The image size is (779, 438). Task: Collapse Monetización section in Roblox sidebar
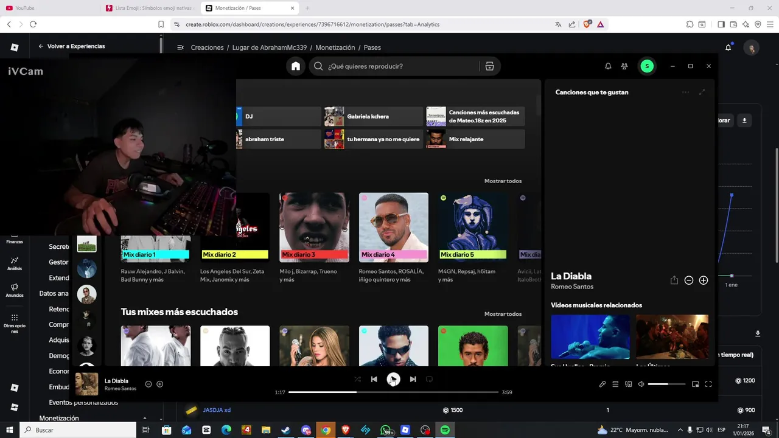[144, 419]
